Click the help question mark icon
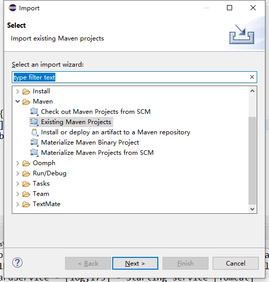 pyautogui.click(x=17, y=263)
